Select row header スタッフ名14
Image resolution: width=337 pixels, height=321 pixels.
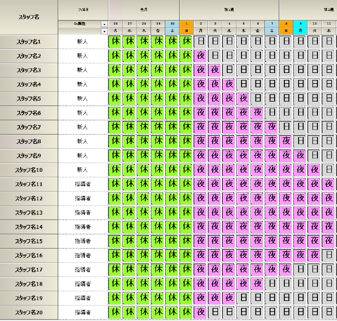pyautogui.click(x=29, y=227)
